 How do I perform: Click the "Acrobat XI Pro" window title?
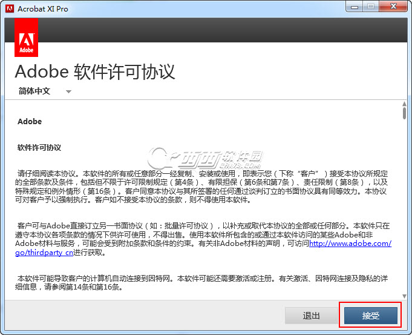[x=43, y=8]
